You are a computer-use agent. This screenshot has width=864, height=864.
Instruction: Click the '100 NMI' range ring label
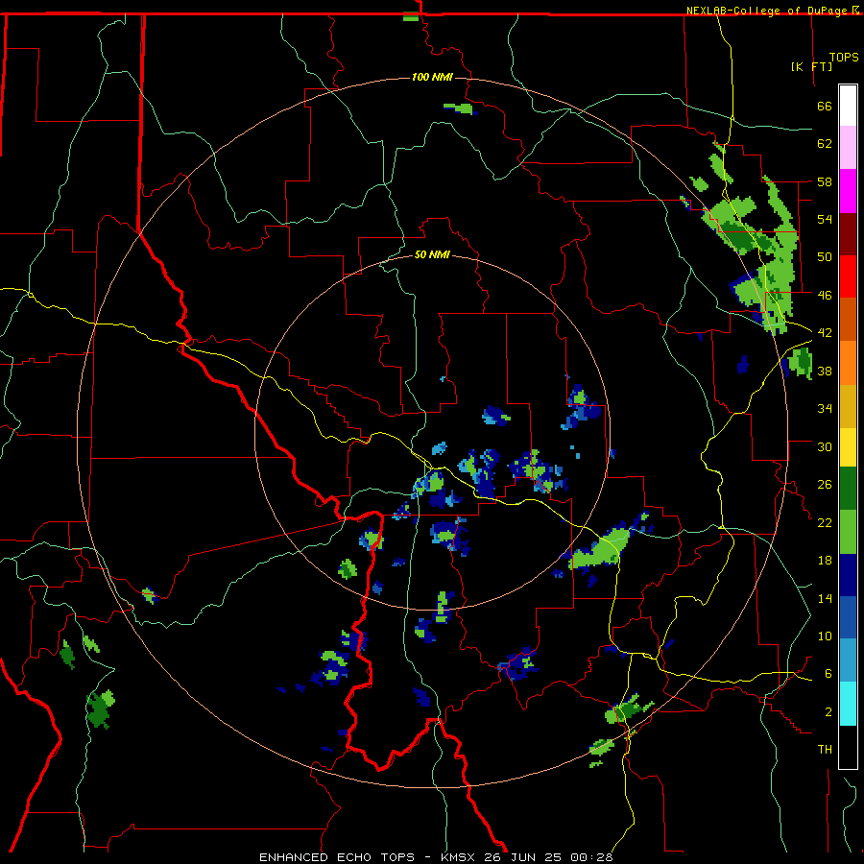pyautogui.click(x=432, y=77)
